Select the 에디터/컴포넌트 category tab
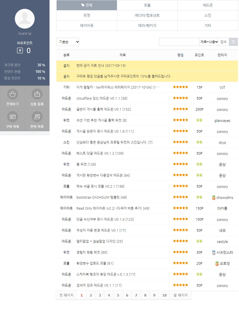 click(147, 15)
